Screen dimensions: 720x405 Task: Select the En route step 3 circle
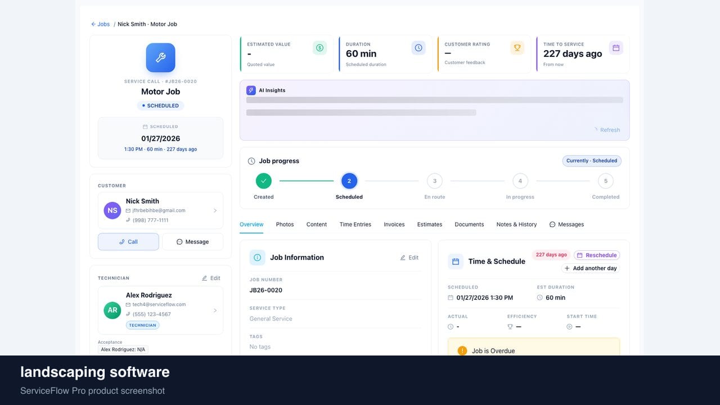tap(435, 181)
